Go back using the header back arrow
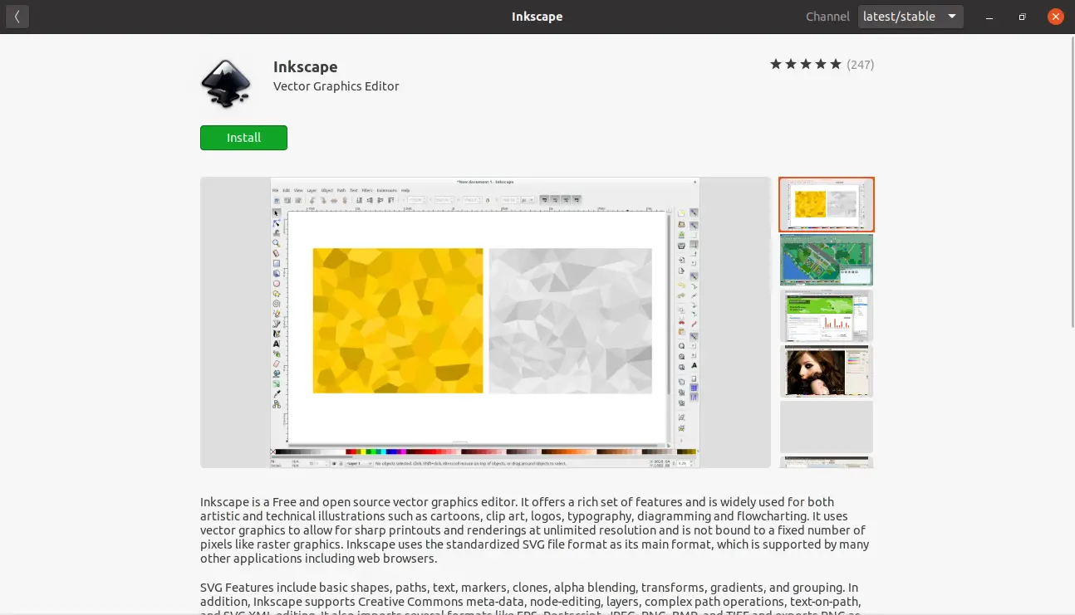Screen dimensions: 1075x615 [17, 17]
